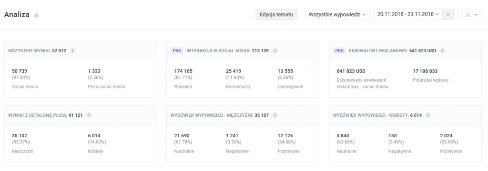Open the 35 107 Mężczyźni results

click(23, 143)
